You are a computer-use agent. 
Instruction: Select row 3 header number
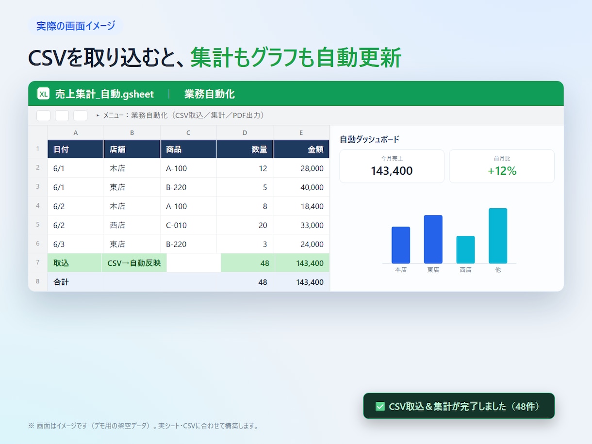pyautogui.click(x=38, y=187)
